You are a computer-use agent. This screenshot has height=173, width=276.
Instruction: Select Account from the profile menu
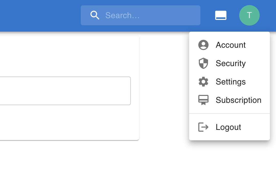(x=231, y=45)
